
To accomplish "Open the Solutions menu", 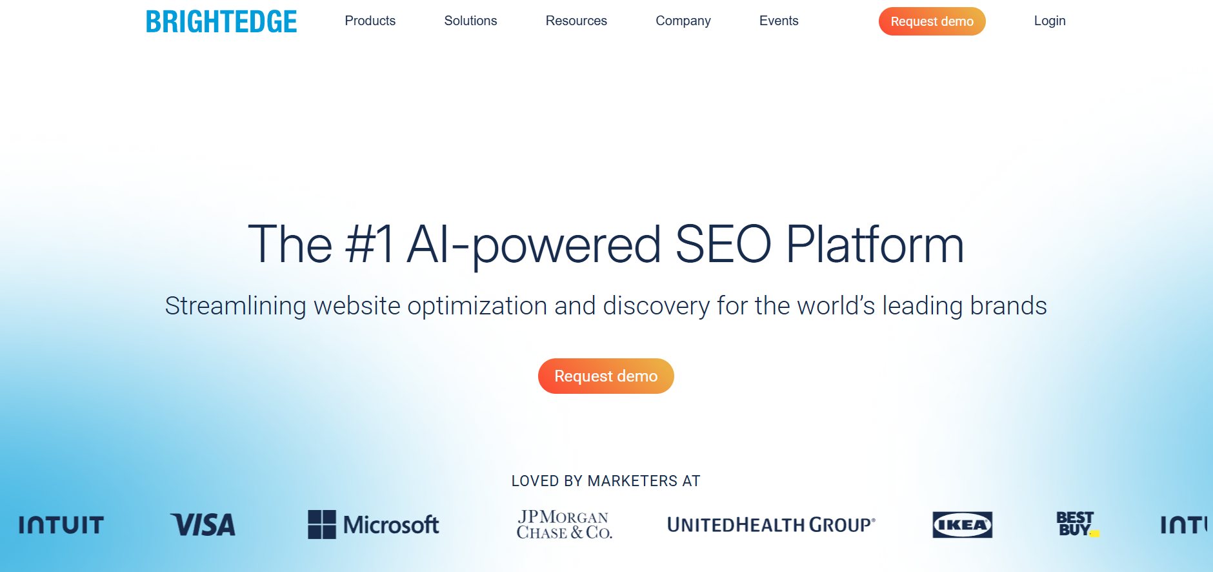I will pyautogui.click(x=470, y=21).
